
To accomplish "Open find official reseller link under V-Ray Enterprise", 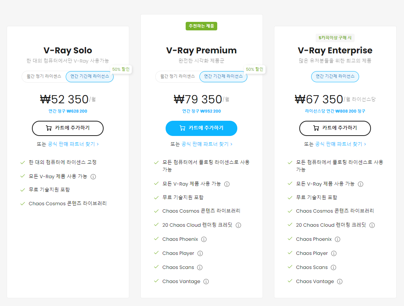I will pos(341,144).
